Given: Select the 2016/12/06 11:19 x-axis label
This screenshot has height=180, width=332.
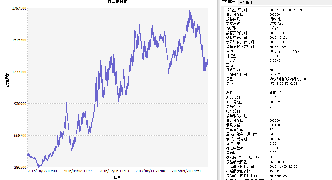Looking at the screenshot, I should (114, 171).
